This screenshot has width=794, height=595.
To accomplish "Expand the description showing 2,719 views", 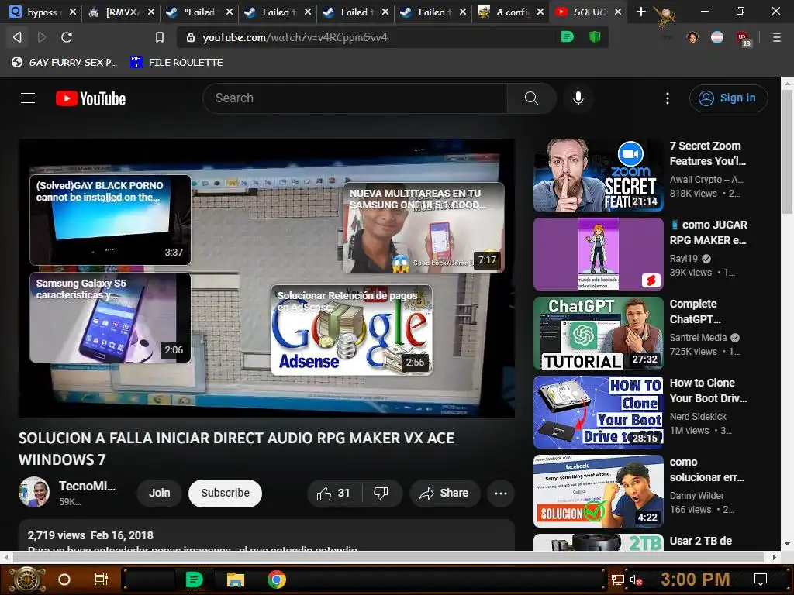I will (267, 535).
